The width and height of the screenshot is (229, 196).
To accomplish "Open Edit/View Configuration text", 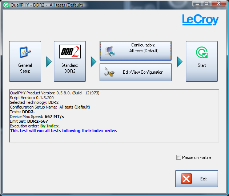I will click(143, 72).
